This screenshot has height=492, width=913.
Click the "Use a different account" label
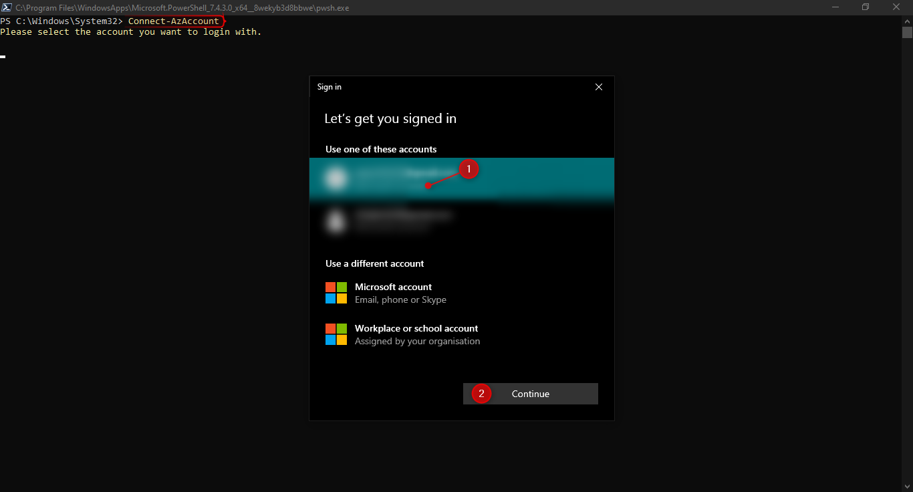pos(375,263)
